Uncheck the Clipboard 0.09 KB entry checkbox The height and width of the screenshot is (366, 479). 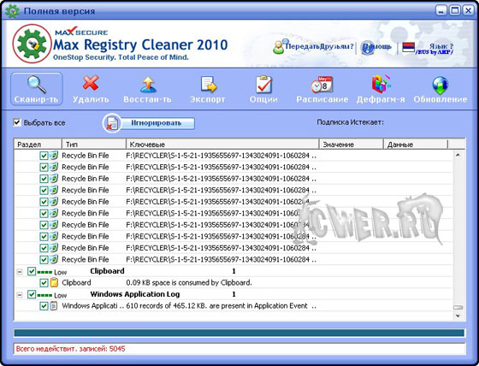point(44,282)
